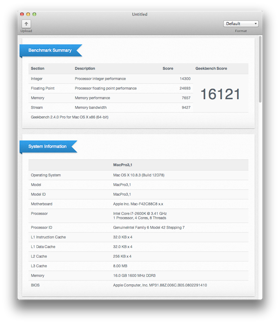Viewport: 280px width, 324px height.
Task: Click the Motherboard value Mac-F42C88C8
Action: (x=138, y=204)
